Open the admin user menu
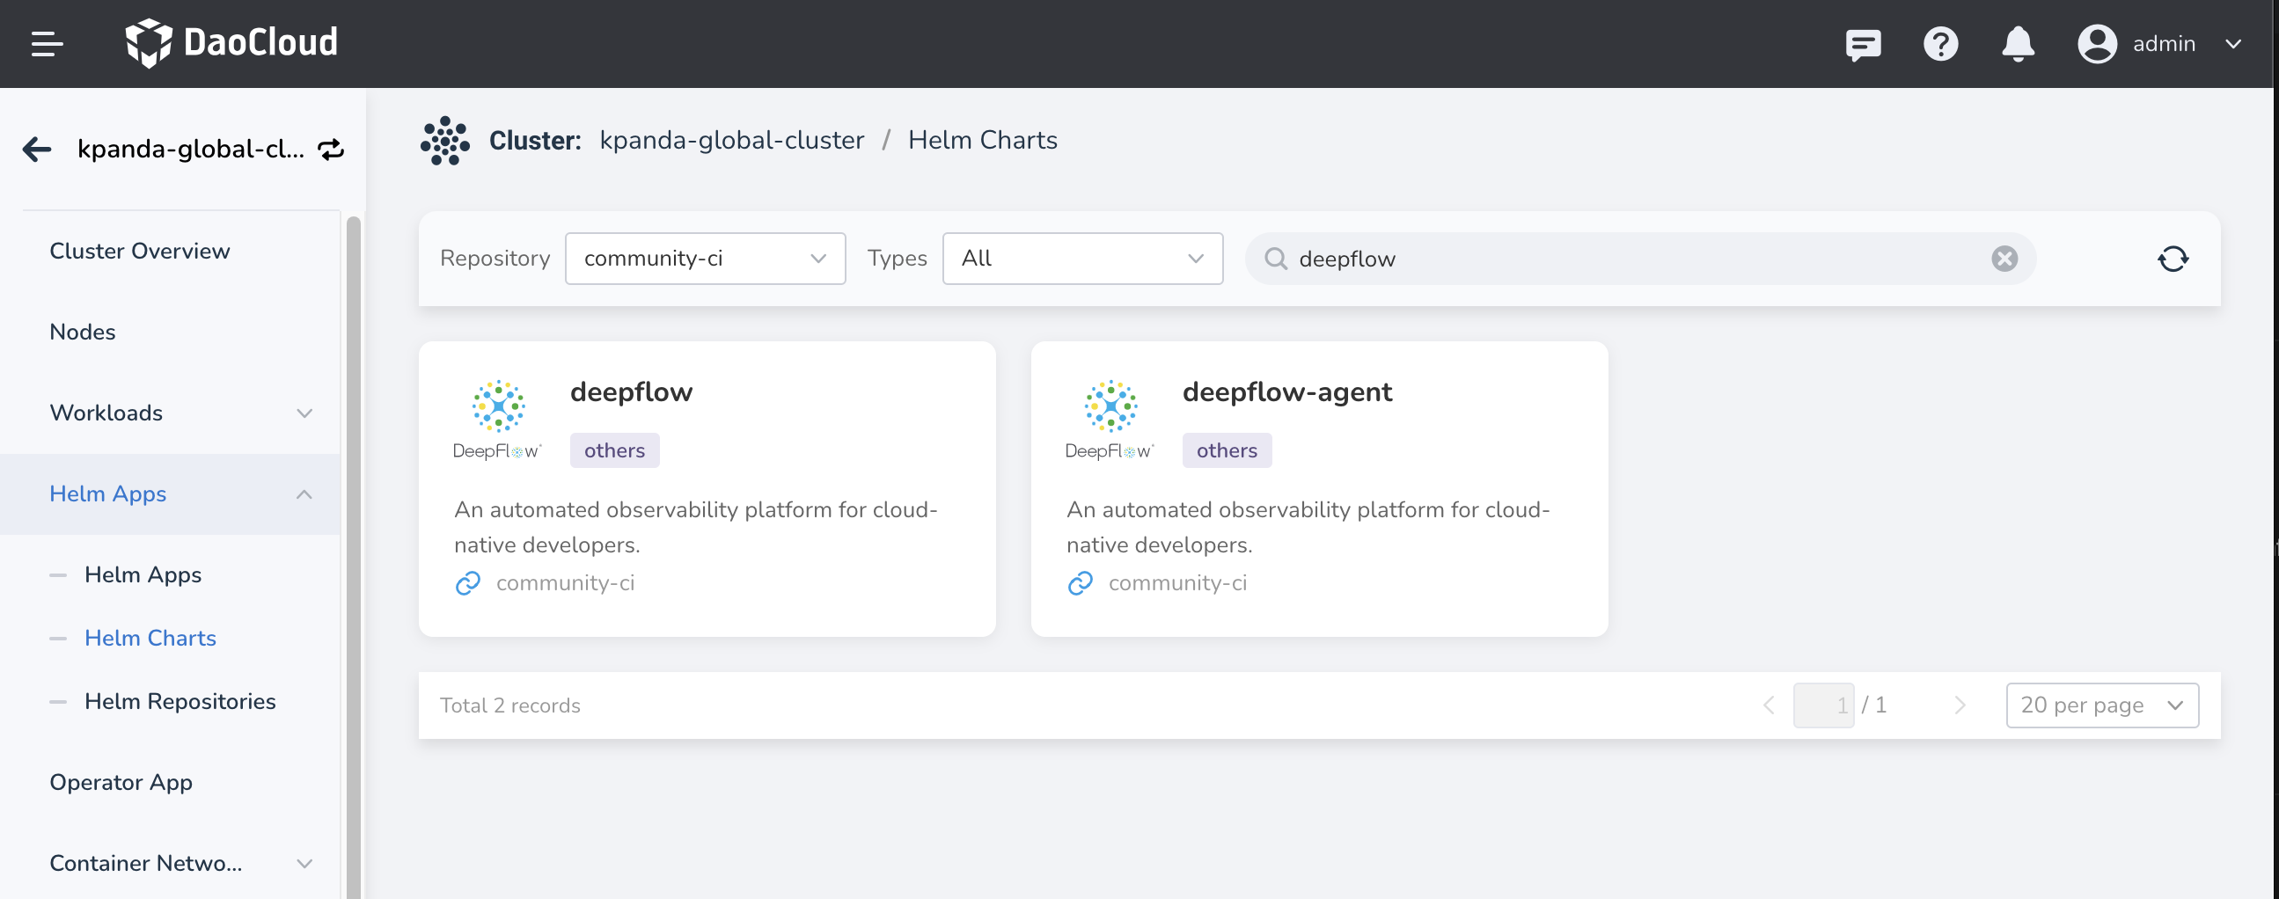Screen dimensions: 2279x899 pyautogui.click(x=2162, y=43)
